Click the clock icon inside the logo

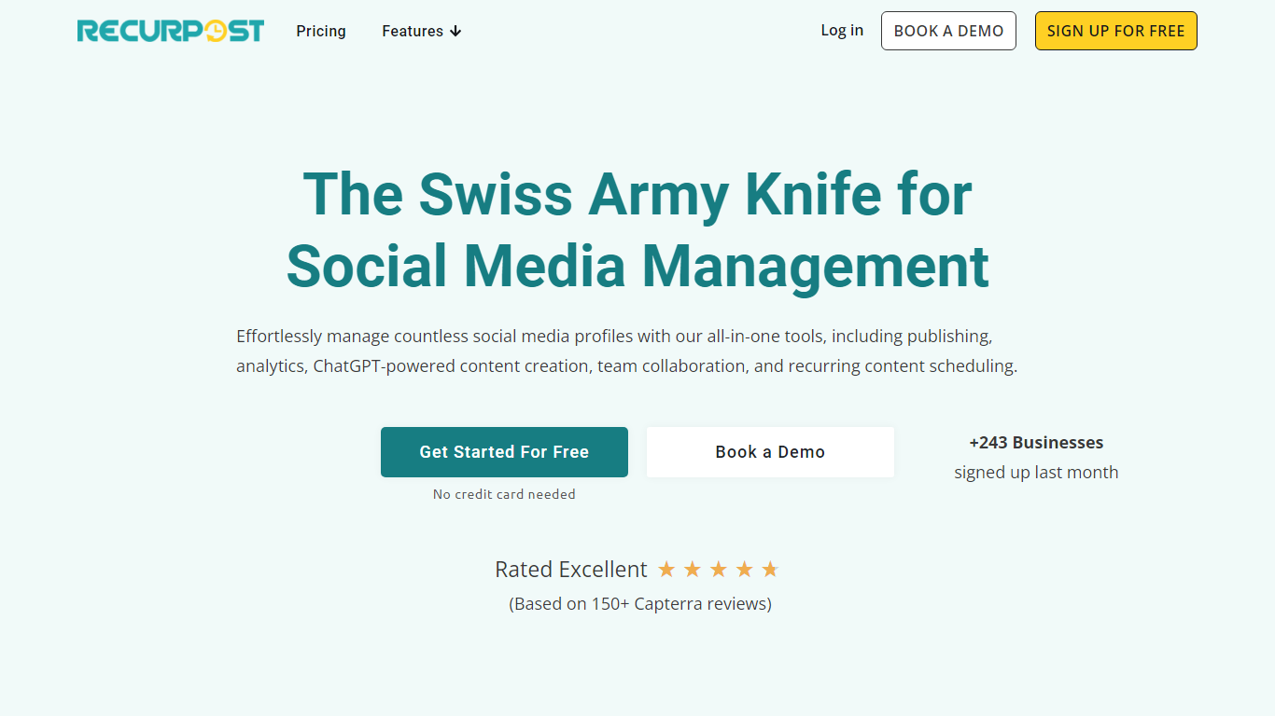[216, 32]
